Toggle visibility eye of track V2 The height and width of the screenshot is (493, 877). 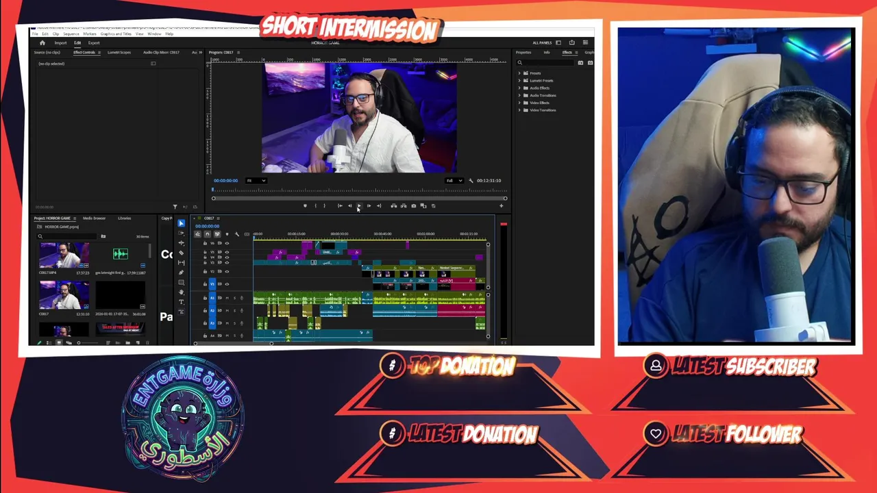(x=227, y=272)
